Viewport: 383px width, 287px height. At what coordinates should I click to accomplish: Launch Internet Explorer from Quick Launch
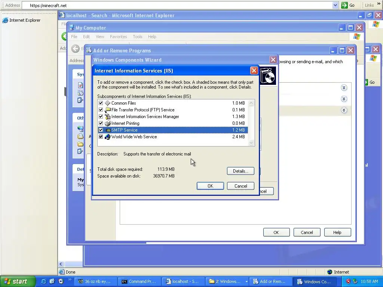point(43,281)
